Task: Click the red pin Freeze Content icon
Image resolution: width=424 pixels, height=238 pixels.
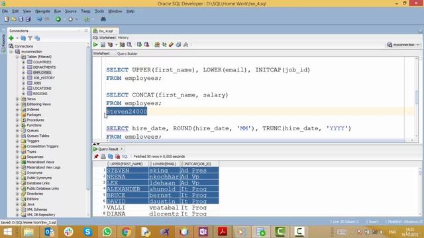Action: pos(96,156)
